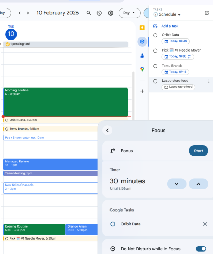The height and width of the screenshot is (254, 213).
Task: Mark Pick #1 Needle Mover complete in Tasks panel
Action: pyautogui.click(x=155, y=51)
